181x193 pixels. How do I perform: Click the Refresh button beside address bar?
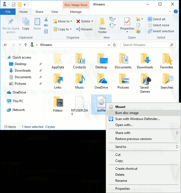coord(114,45)
